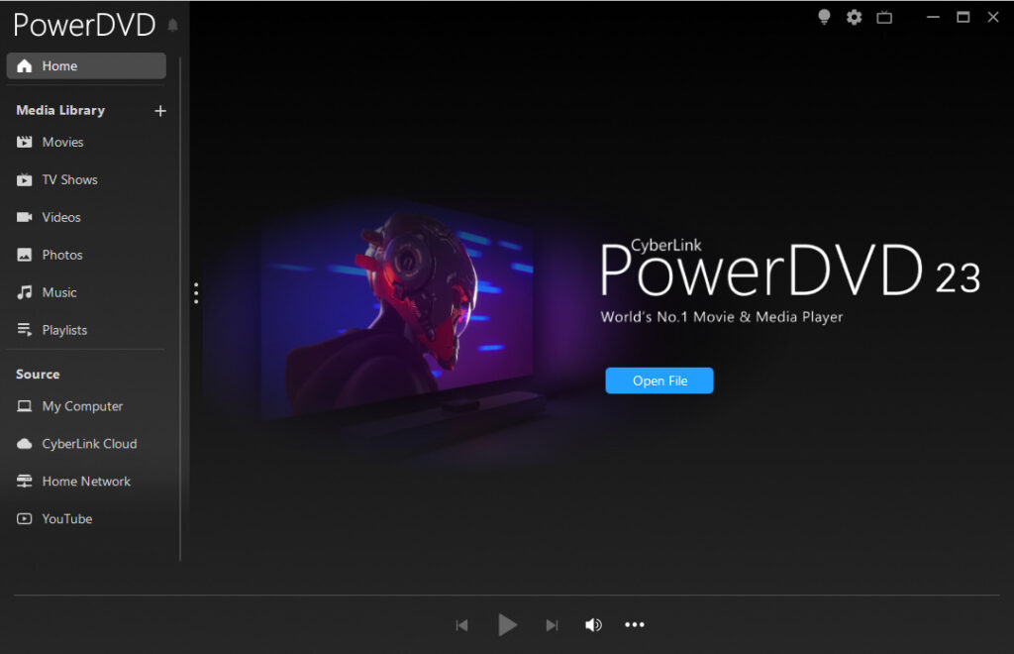Image resolution: width=1014 pixels, height=654 pixels.
Task: Click the Open File button
Action: [x=659, y=381]
